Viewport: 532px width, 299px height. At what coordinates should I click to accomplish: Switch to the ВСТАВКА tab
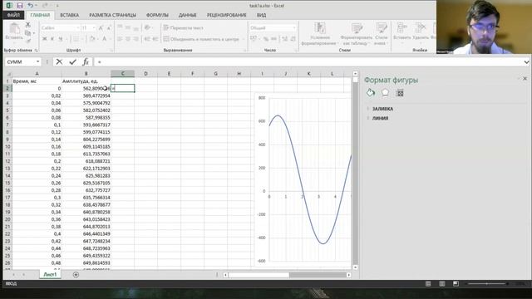point(70,15)
